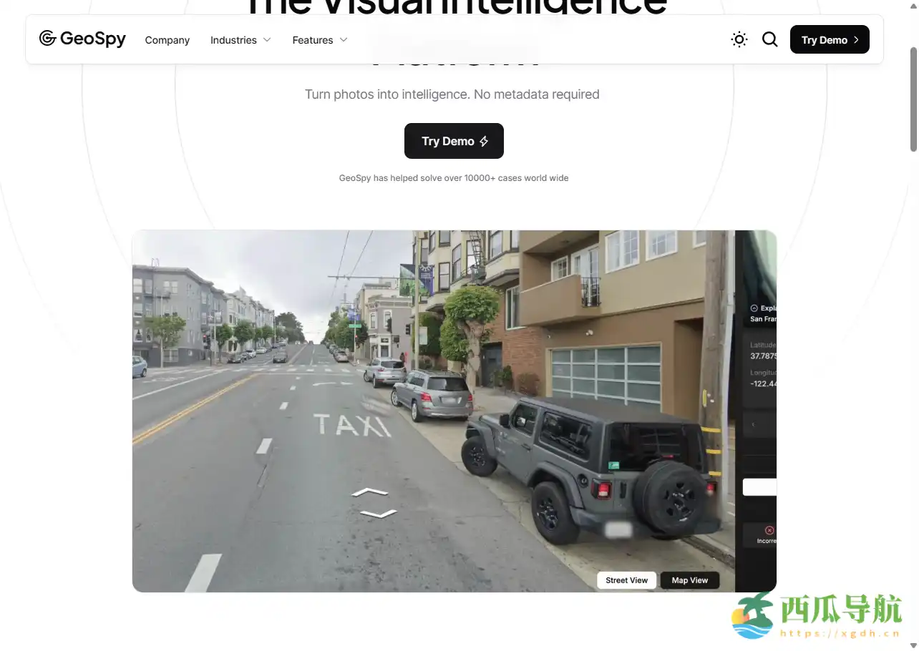Click the GeoSpy brand name link
919x651 pixels.
(93, 39)
